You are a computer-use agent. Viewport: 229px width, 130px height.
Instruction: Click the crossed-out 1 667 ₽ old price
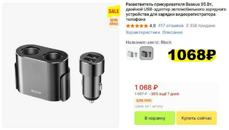click(x=141, y=94)
